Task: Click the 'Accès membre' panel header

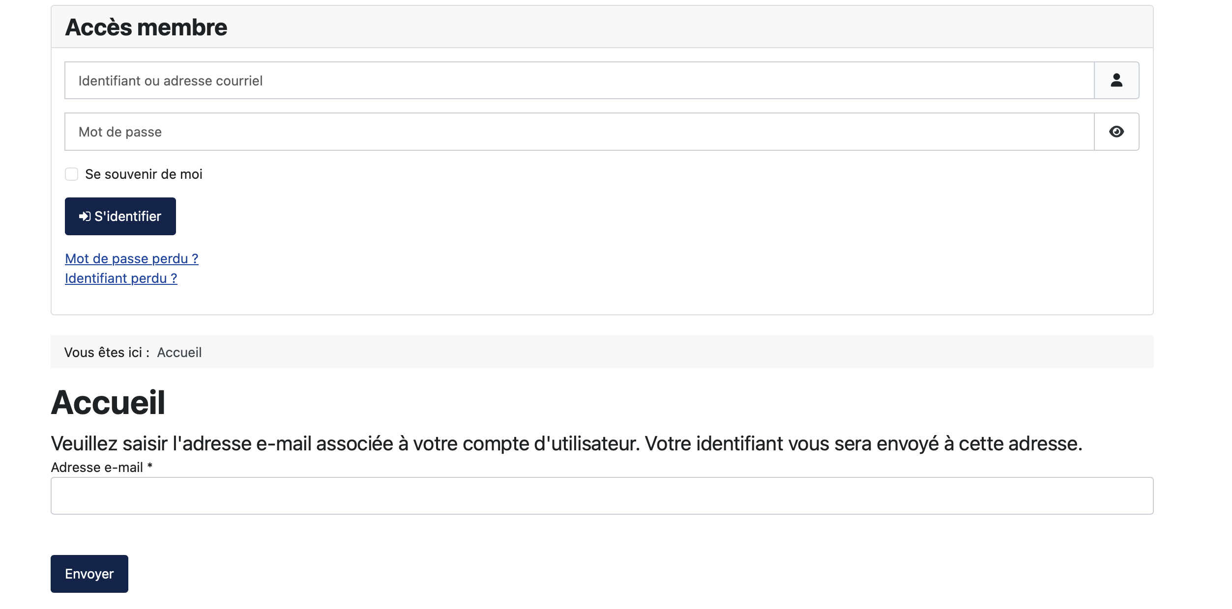Action: [146, 27]
